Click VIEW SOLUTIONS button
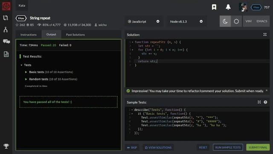This screenshot has height=154, width=273. pos(158,148)
